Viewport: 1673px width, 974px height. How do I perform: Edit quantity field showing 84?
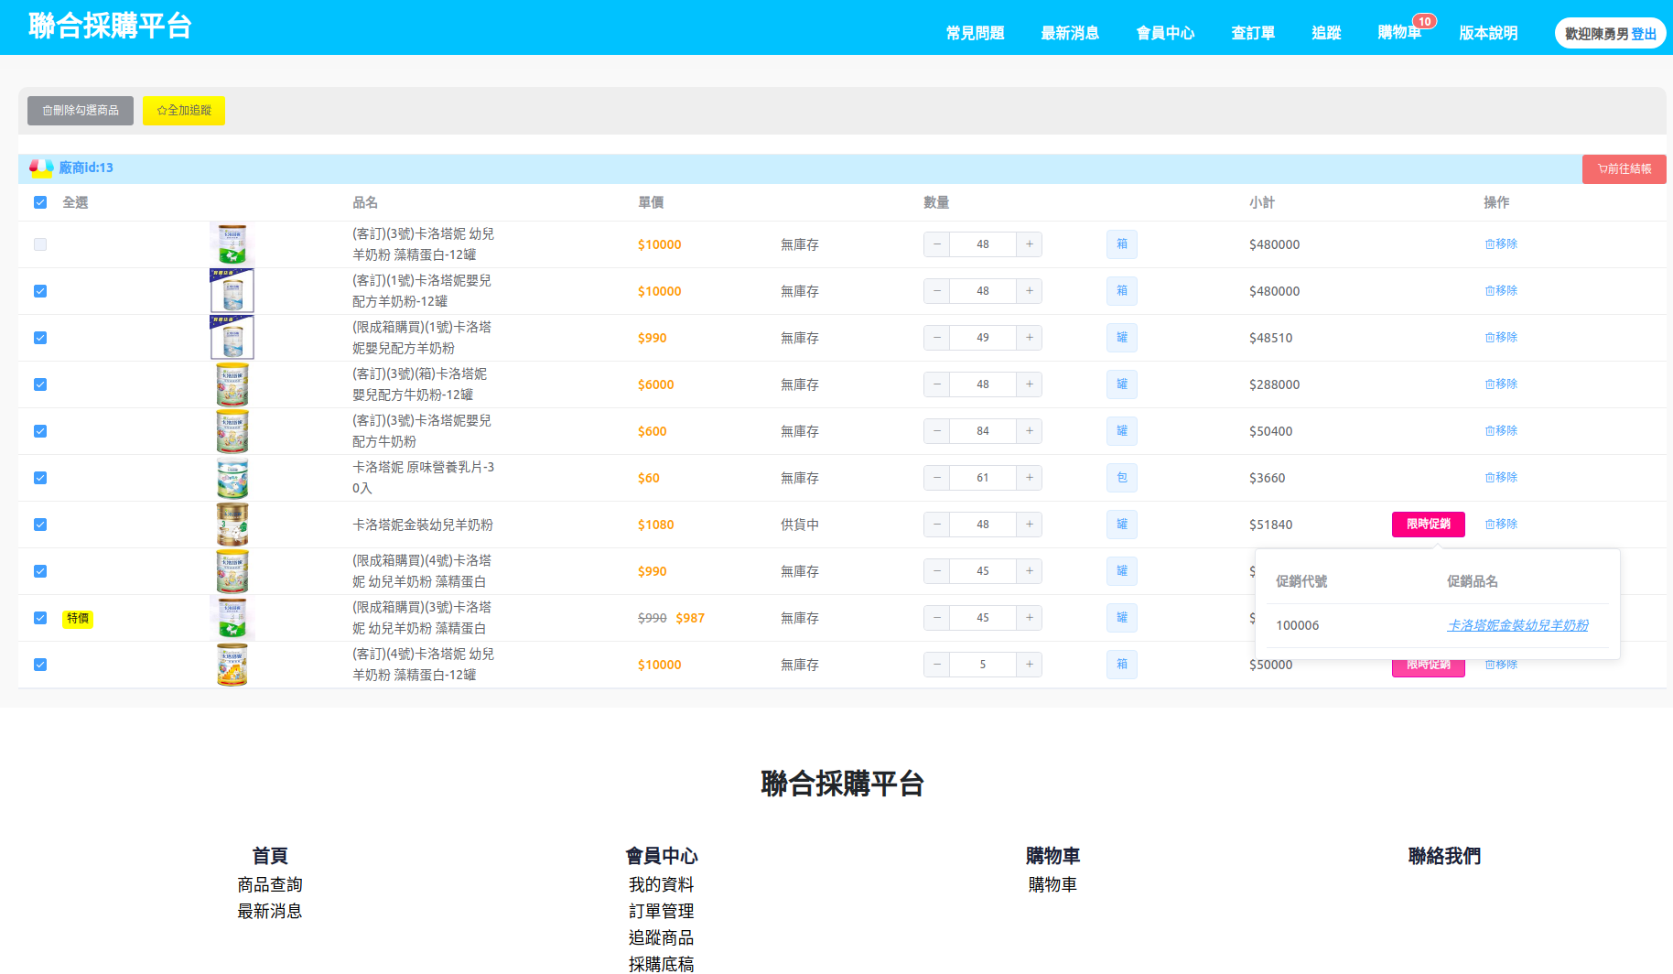983,431
